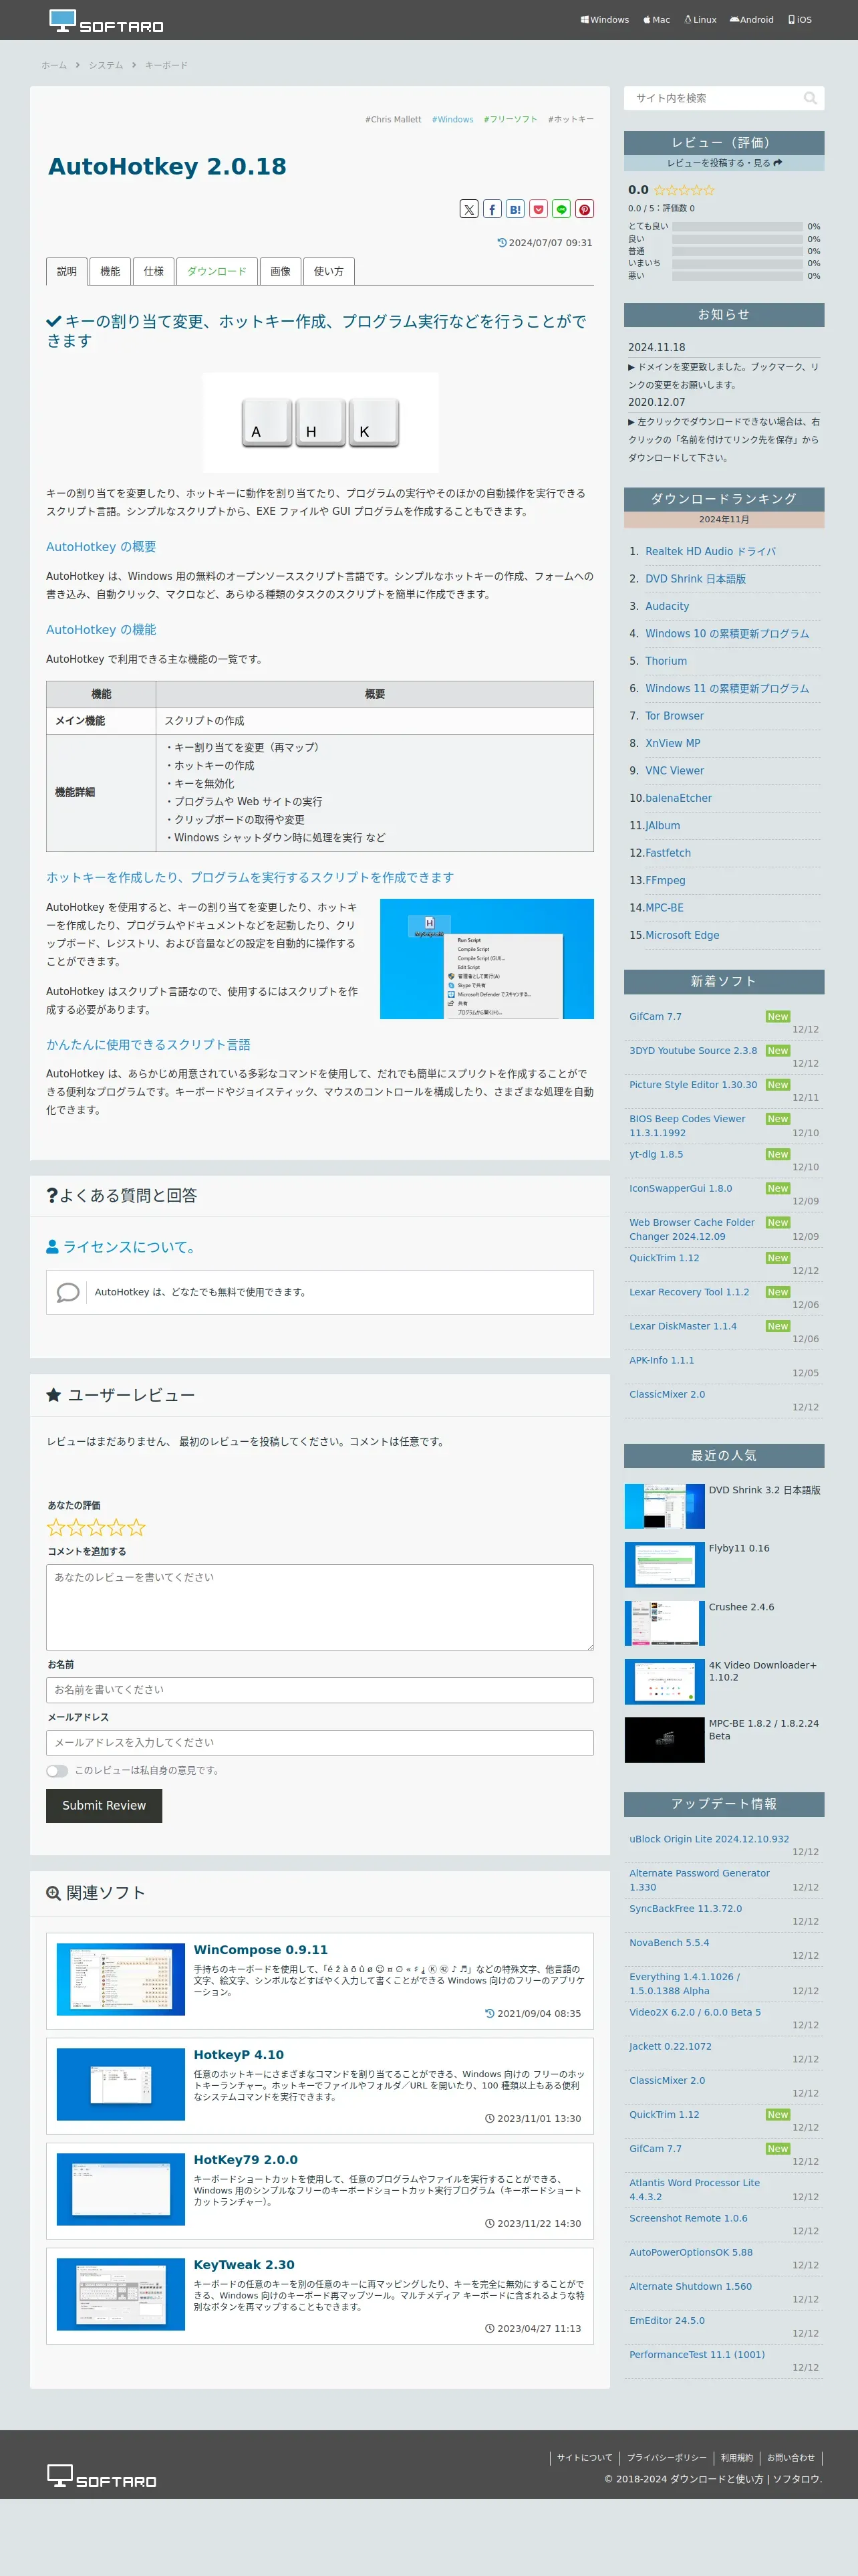Click お問い合わせ in the footer
858x2576 pixels.
(x=790, y=2457)
